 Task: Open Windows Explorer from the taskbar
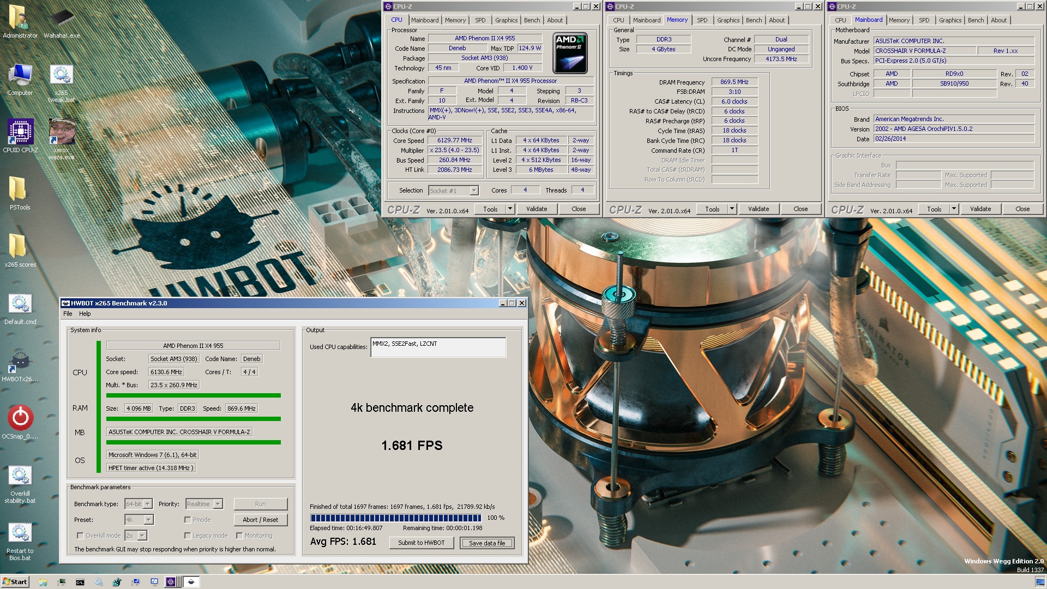pyautogui.click(x=43, y=582)
